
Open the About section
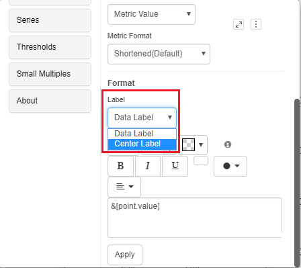(50, 101)
